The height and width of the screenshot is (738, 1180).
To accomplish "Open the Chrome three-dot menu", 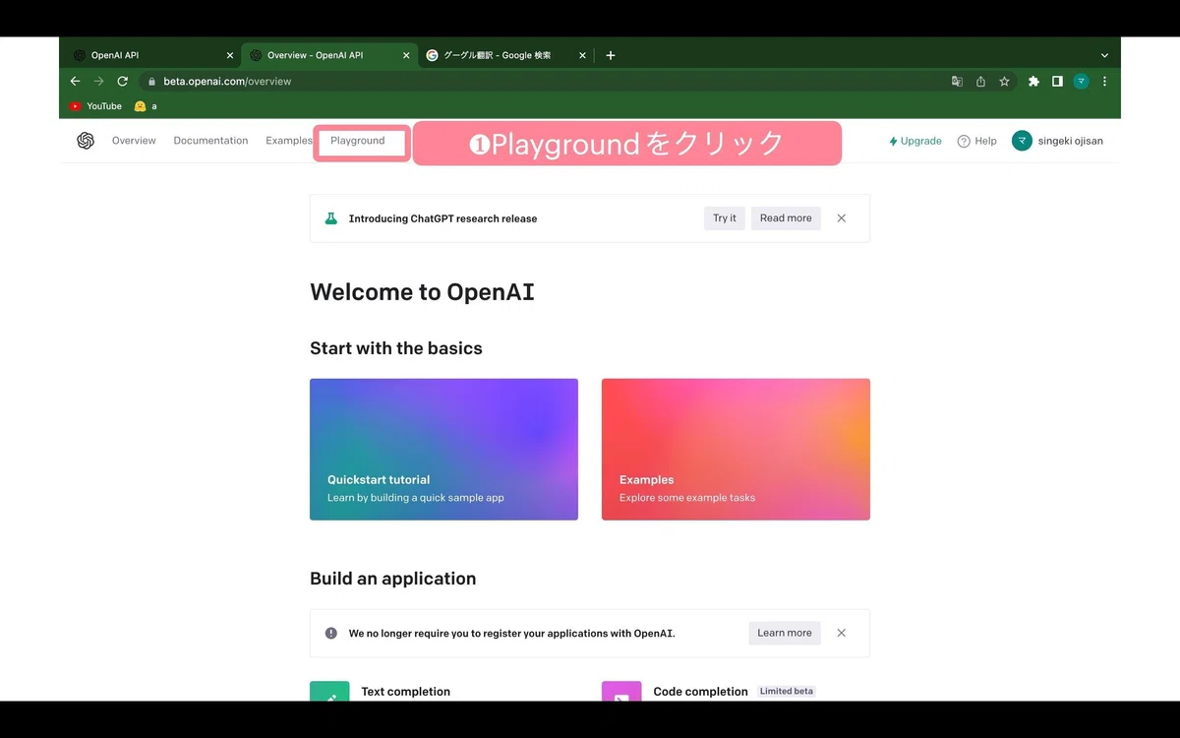I will click(x=1105, y=82).
